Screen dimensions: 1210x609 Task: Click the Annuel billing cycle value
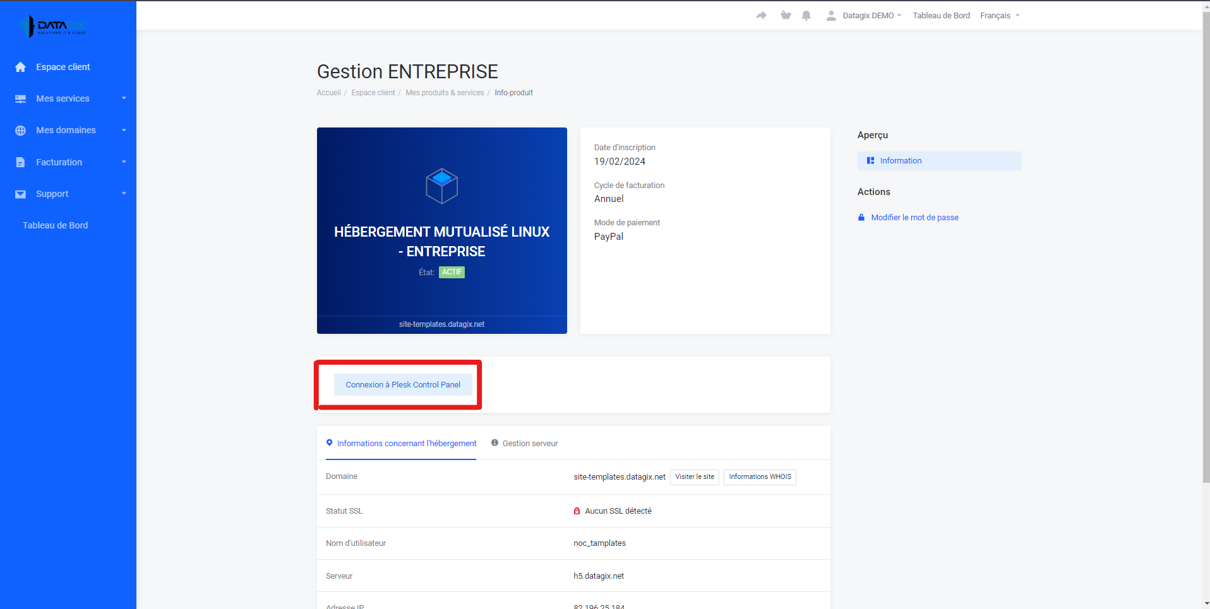pos(609,199)
